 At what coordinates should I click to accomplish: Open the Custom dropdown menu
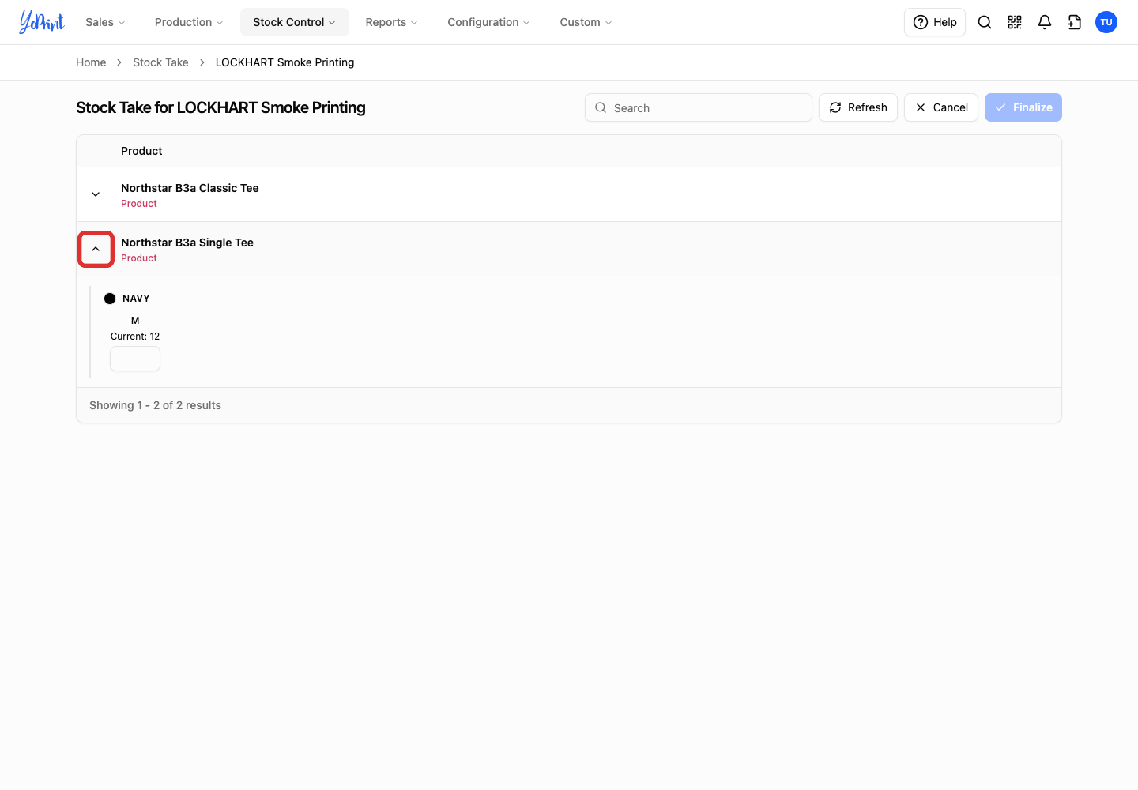[586, 22]
